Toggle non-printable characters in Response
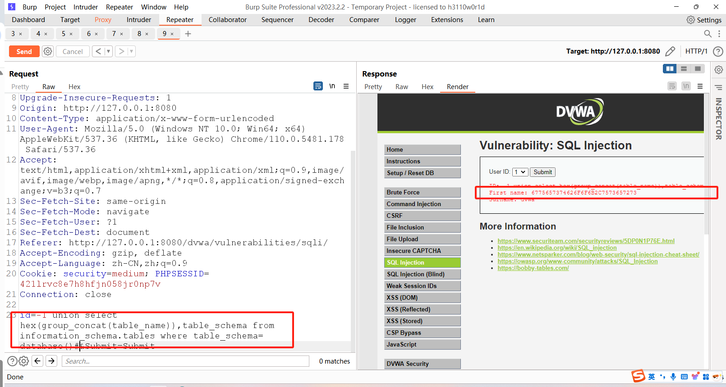The image size is (726, 387). (x=686, y=86)
